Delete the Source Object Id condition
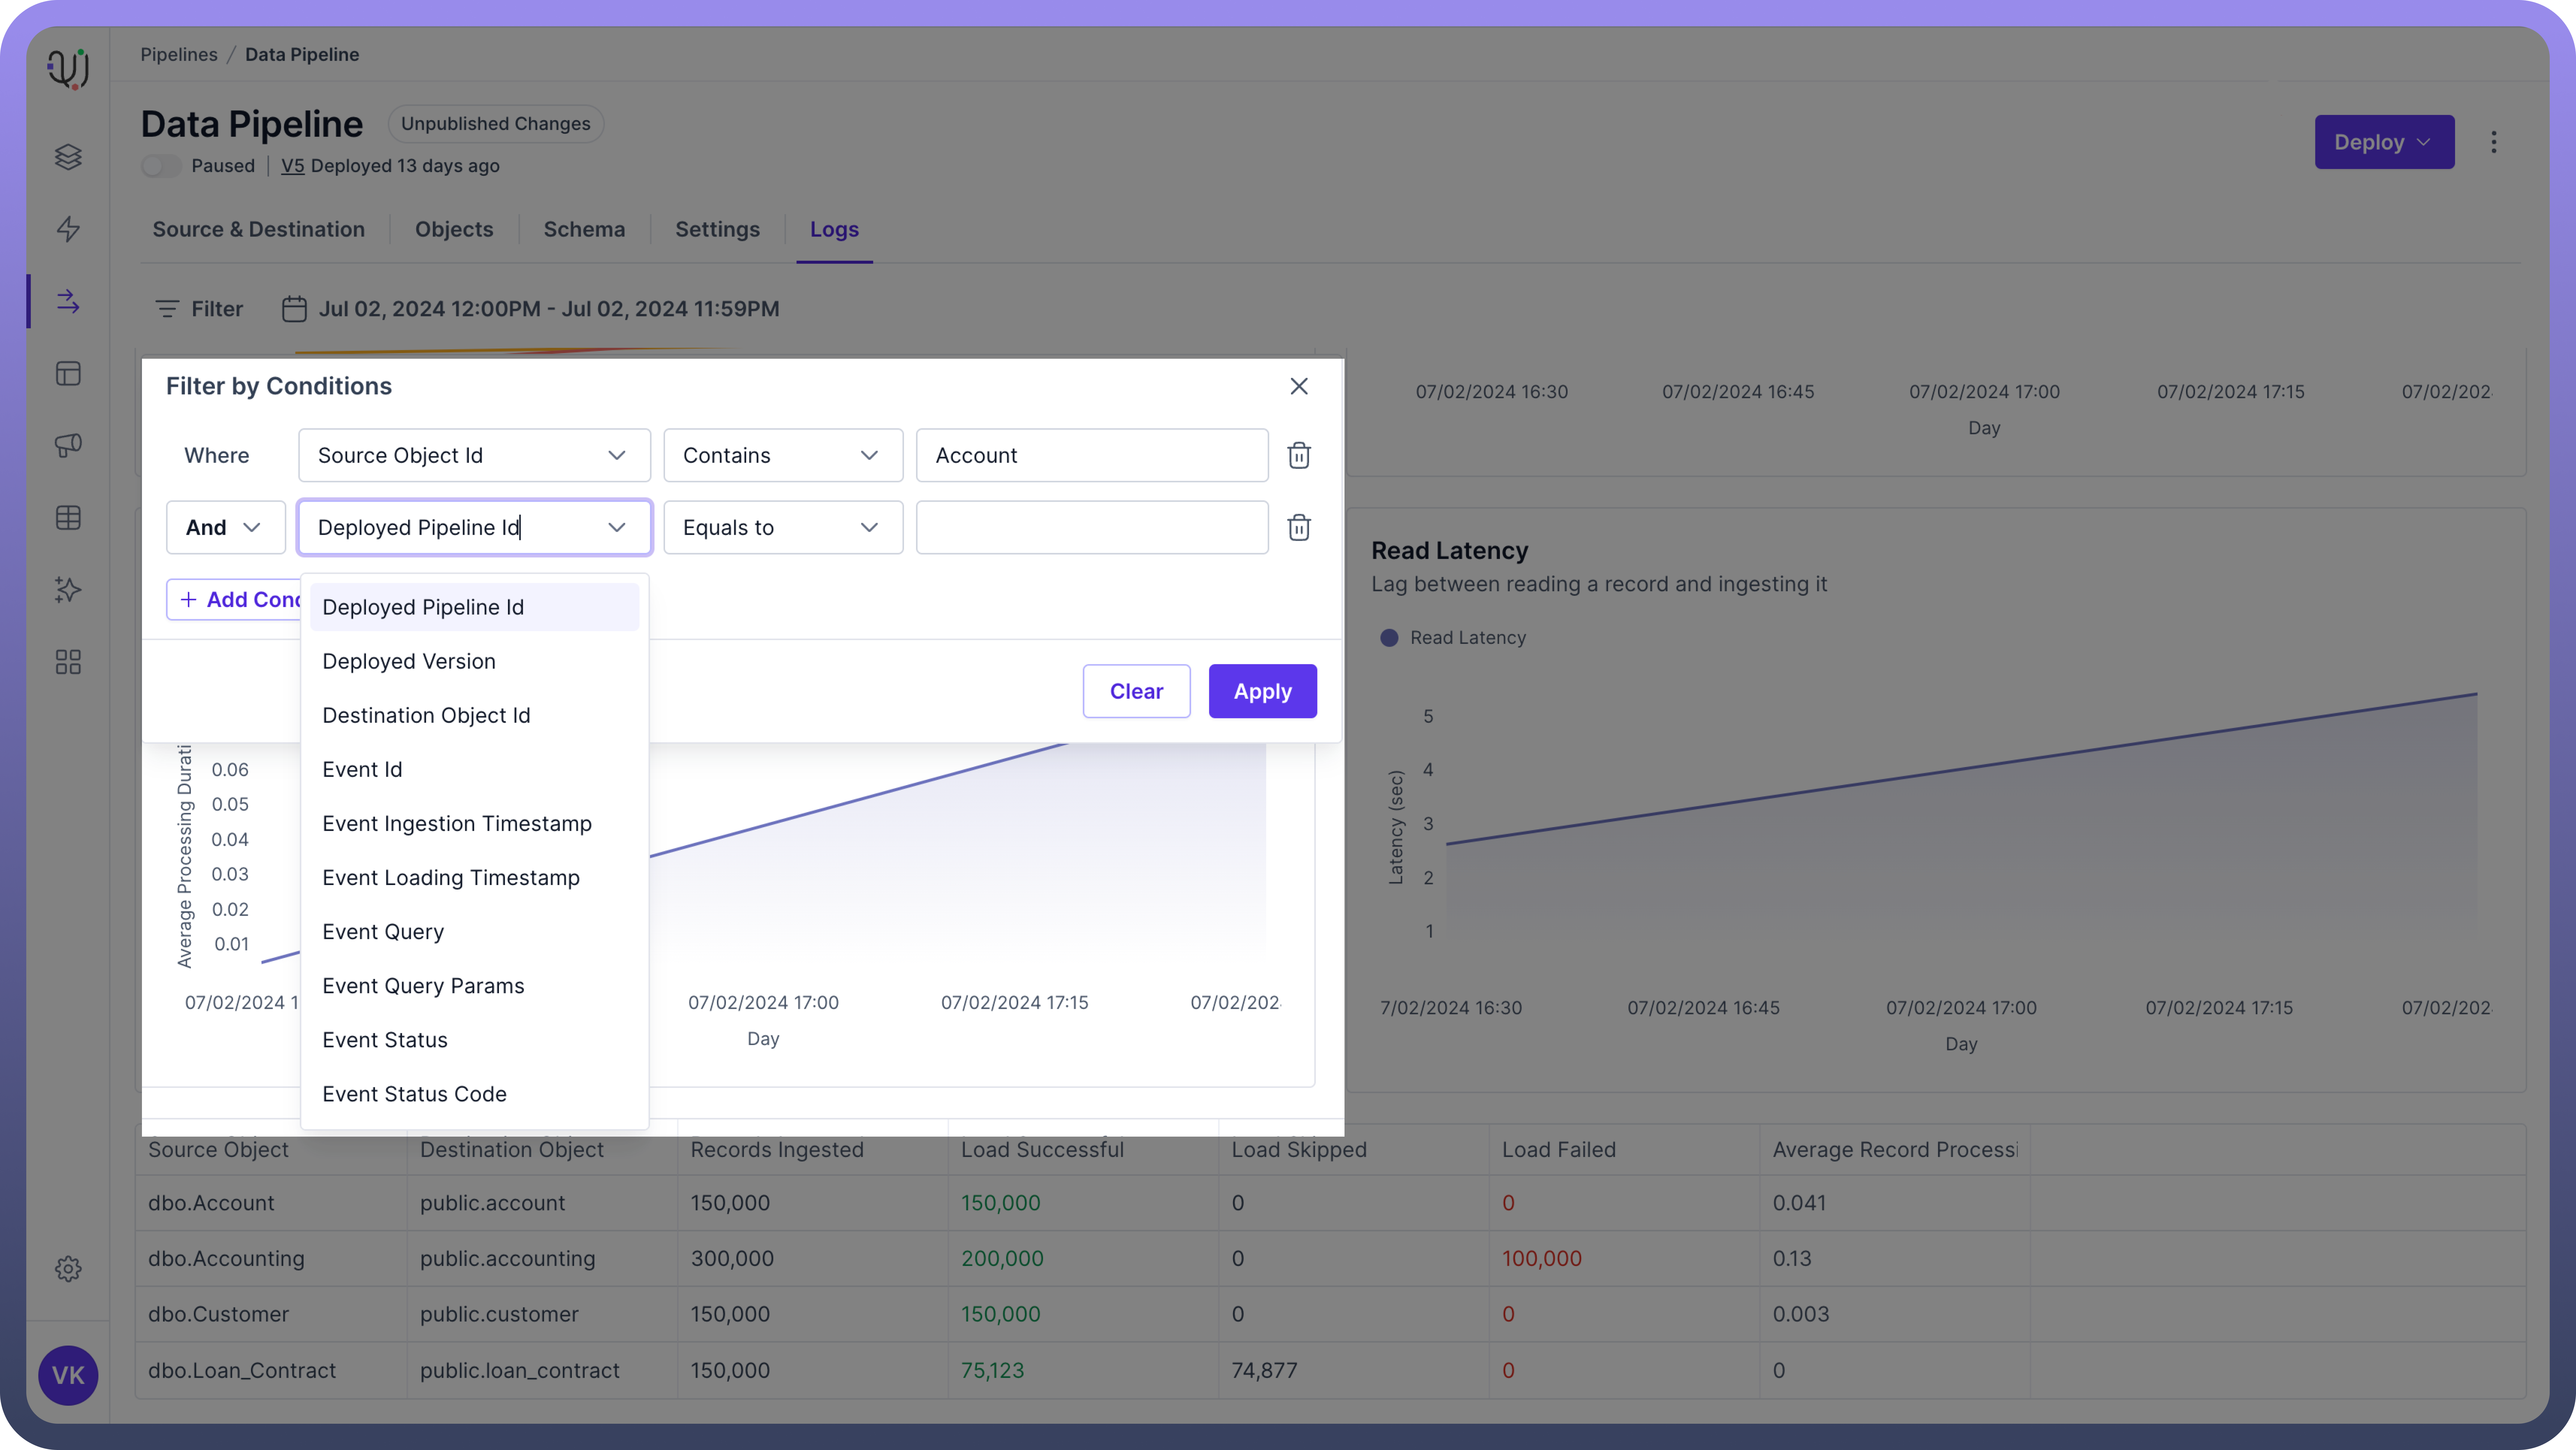 click(1299, 455)
